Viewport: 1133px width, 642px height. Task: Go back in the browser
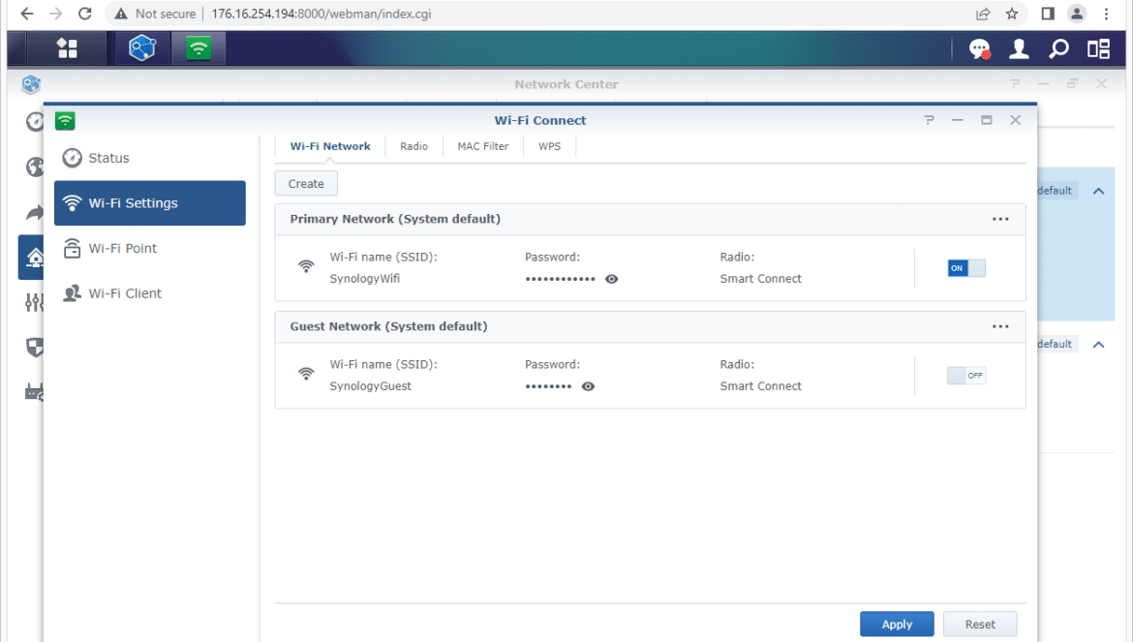pyautogui.click(x=27, y=14)
